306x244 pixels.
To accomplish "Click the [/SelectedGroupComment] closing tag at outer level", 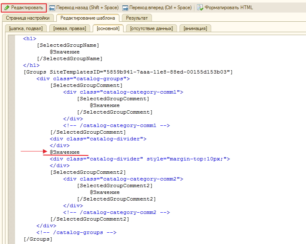I will pos(88,132).
